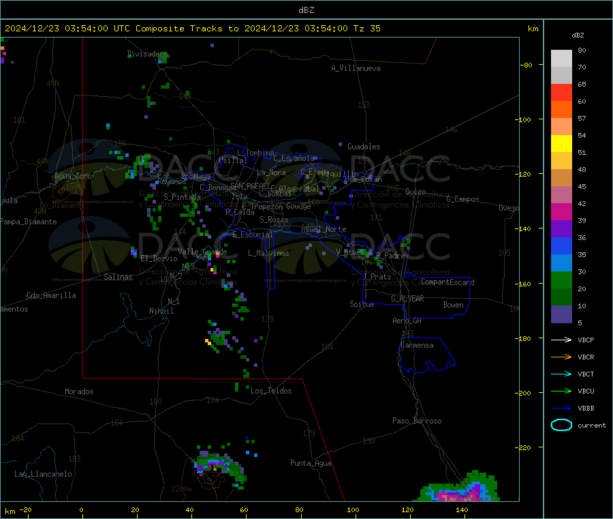Click the Bowen location label
Image resolution: width=613 pixels, height=519 pixels.
[453, 305]
